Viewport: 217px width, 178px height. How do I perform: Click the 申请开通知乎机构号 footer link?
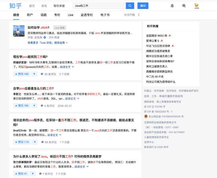coord(171,96)
